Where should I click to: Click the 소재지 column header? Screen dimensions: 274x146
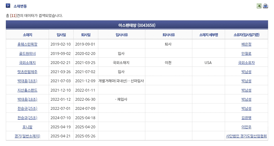[27, 35]
